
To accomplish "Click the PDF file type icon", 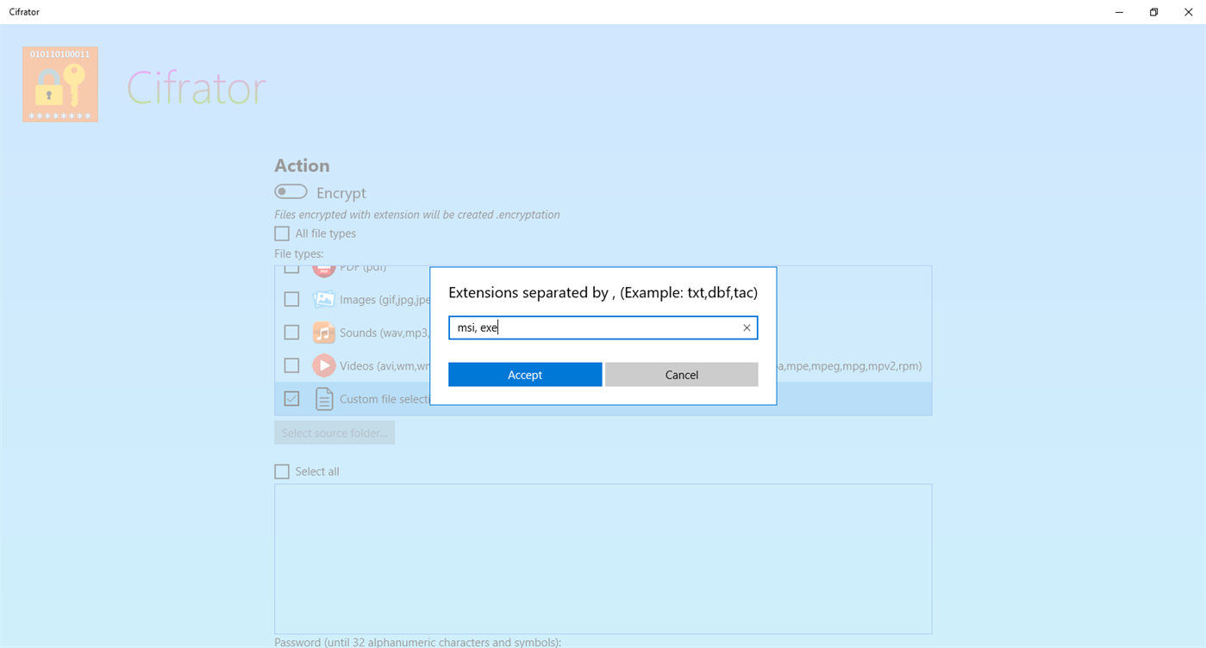I will [323, 266].
